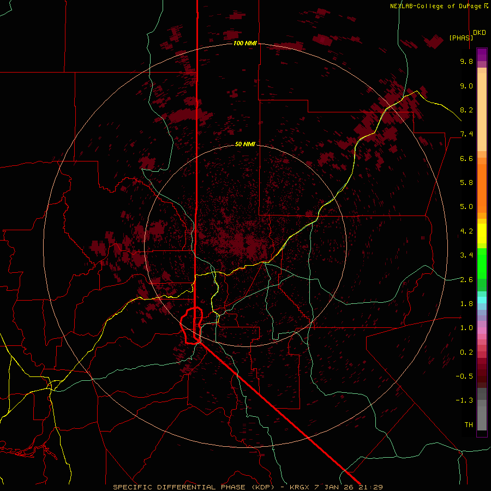Click the 1.0 value on the legend

[x=466, y=328]
